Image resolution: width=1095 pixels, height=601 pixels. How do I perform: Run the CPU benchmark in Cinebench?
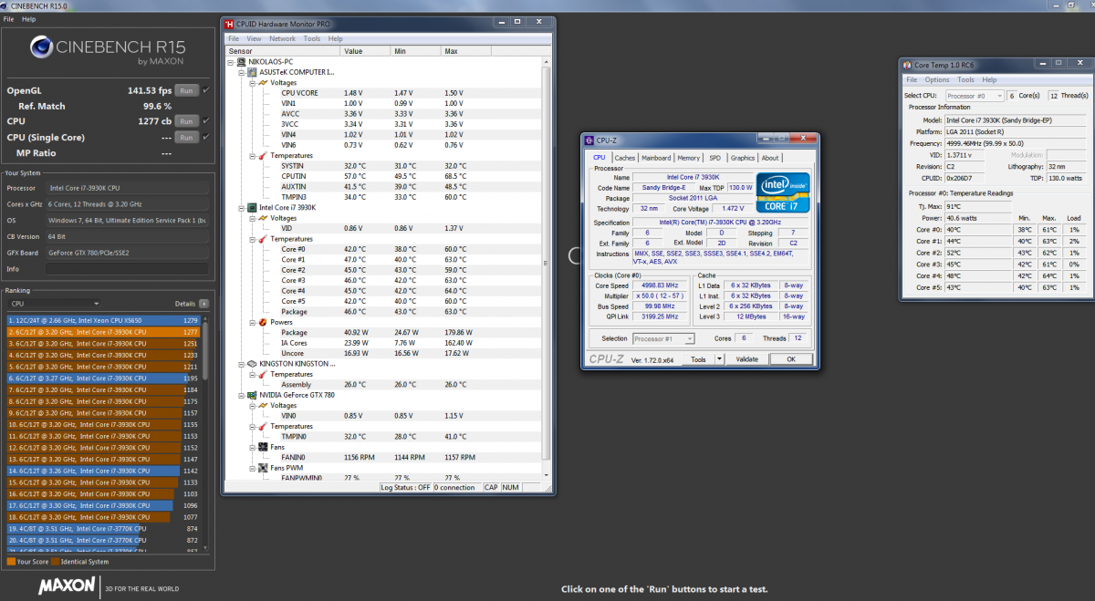point(187,121)
